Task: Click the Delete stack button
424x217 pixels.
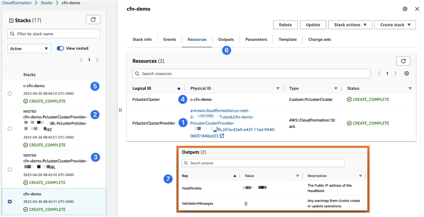Action: 285,25
